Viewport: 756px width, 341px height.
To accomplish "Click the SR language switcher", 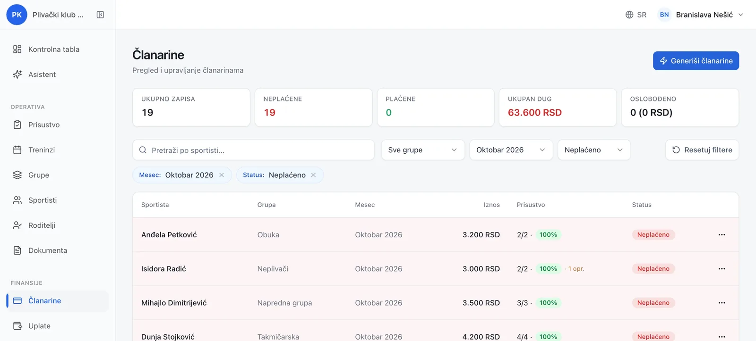I will click(x=636, y=15).
